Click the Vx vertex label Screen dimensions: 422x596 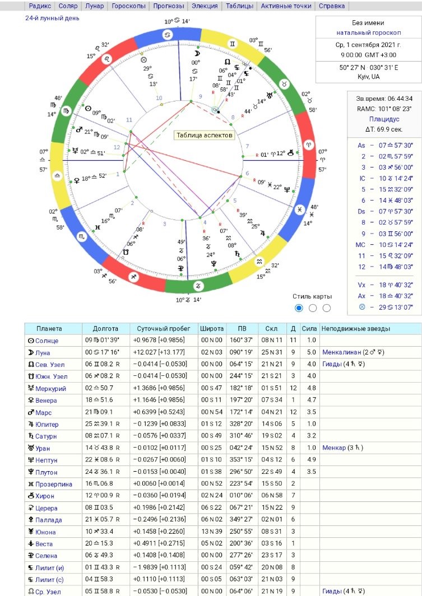tap(361, 285)
